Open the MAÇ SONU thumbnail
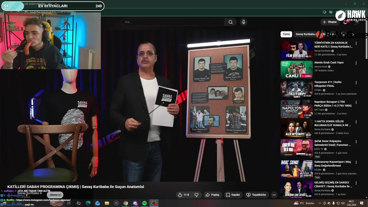The width and height of the screenshot is (368, 207). pos(296,169)
